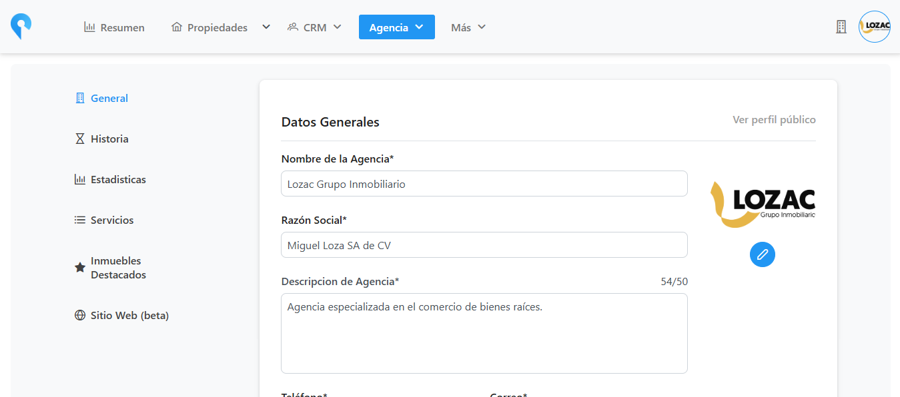
Task: Select General in the sidebar
Action: coord(109,99)
